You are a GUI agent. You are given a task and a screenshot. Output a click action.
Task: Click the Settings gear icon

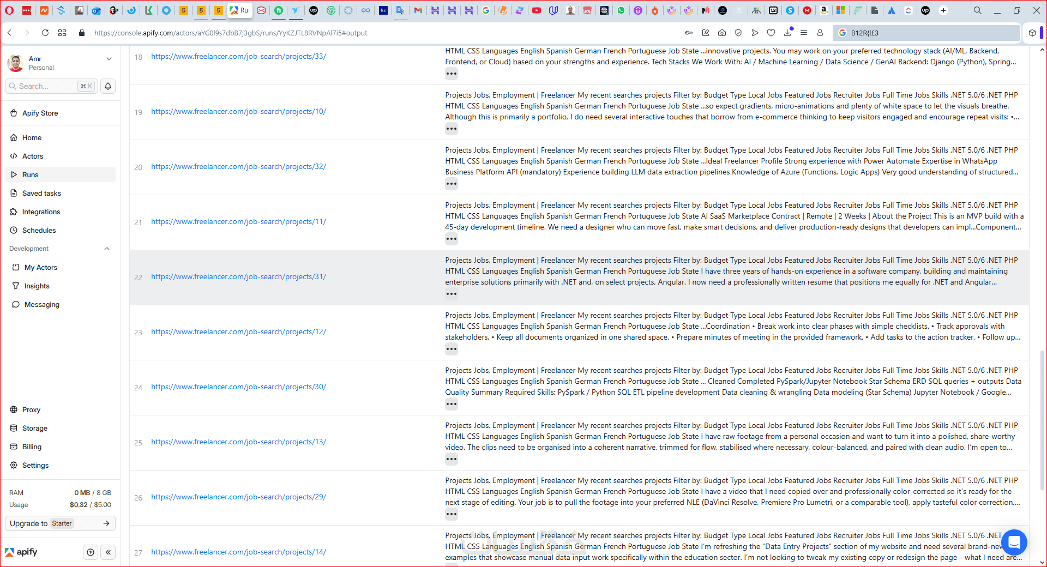click(14, 465)
